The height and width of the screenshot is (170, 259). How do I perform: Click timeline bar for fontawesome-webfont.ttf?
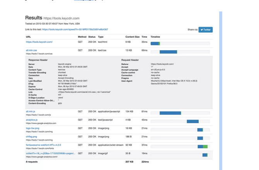click(x=203, y=146)
